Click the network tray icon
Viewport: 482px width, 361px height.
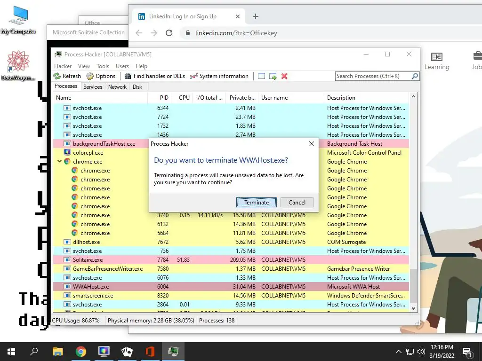(410, 352)
